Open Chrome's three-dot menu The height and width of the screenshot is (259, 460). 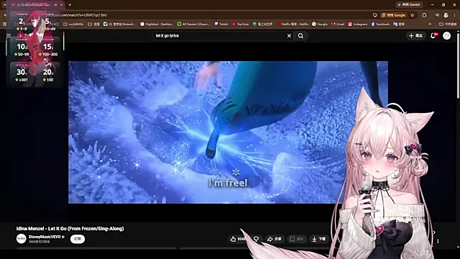(x=454, y=15)
